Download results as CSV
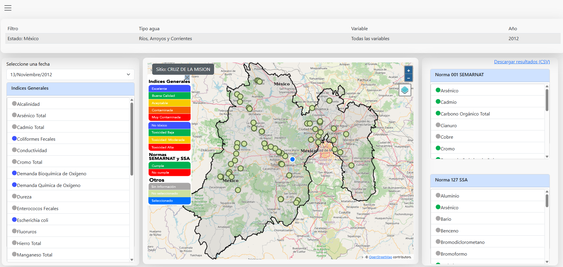 tap(522, 62)
